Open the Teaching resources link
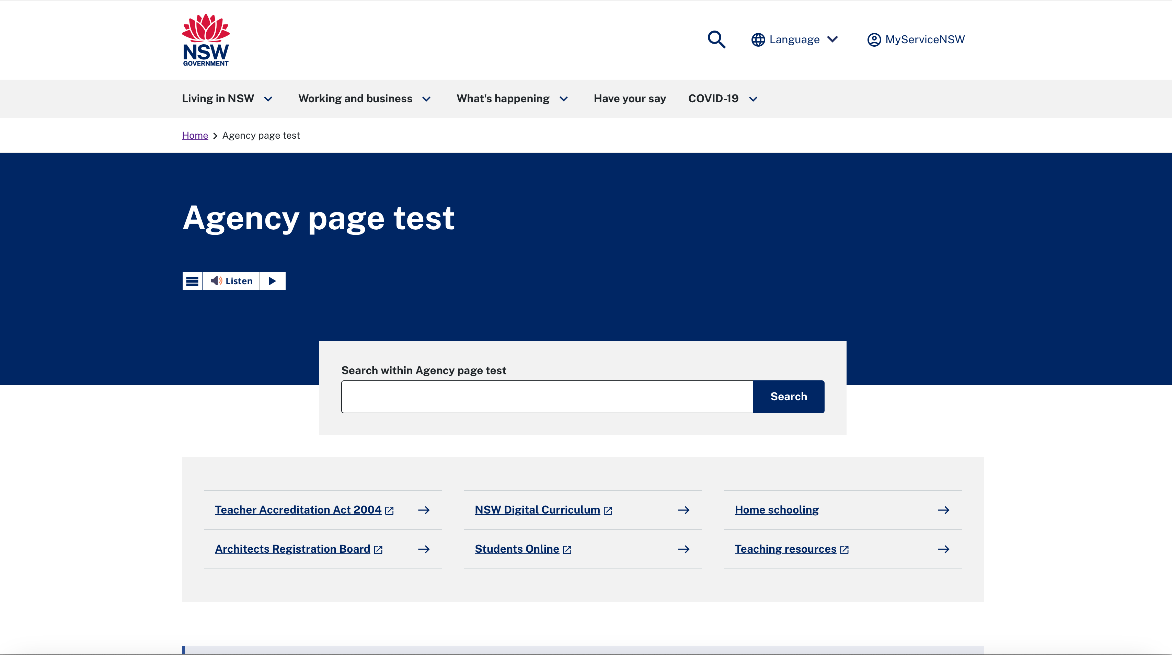The height and width of the screenshot is (655, 1172). point(786,549)
